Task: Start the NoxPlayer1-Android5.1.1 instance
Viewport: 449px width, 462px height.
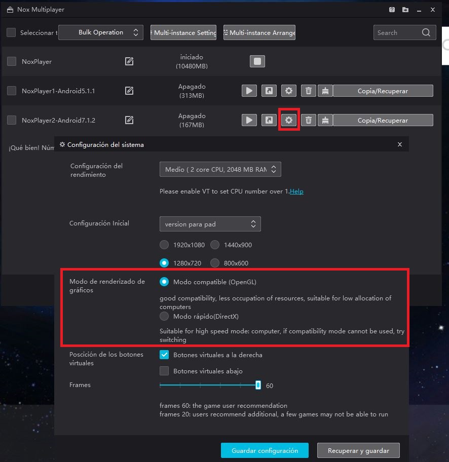Action: (249, 91)
